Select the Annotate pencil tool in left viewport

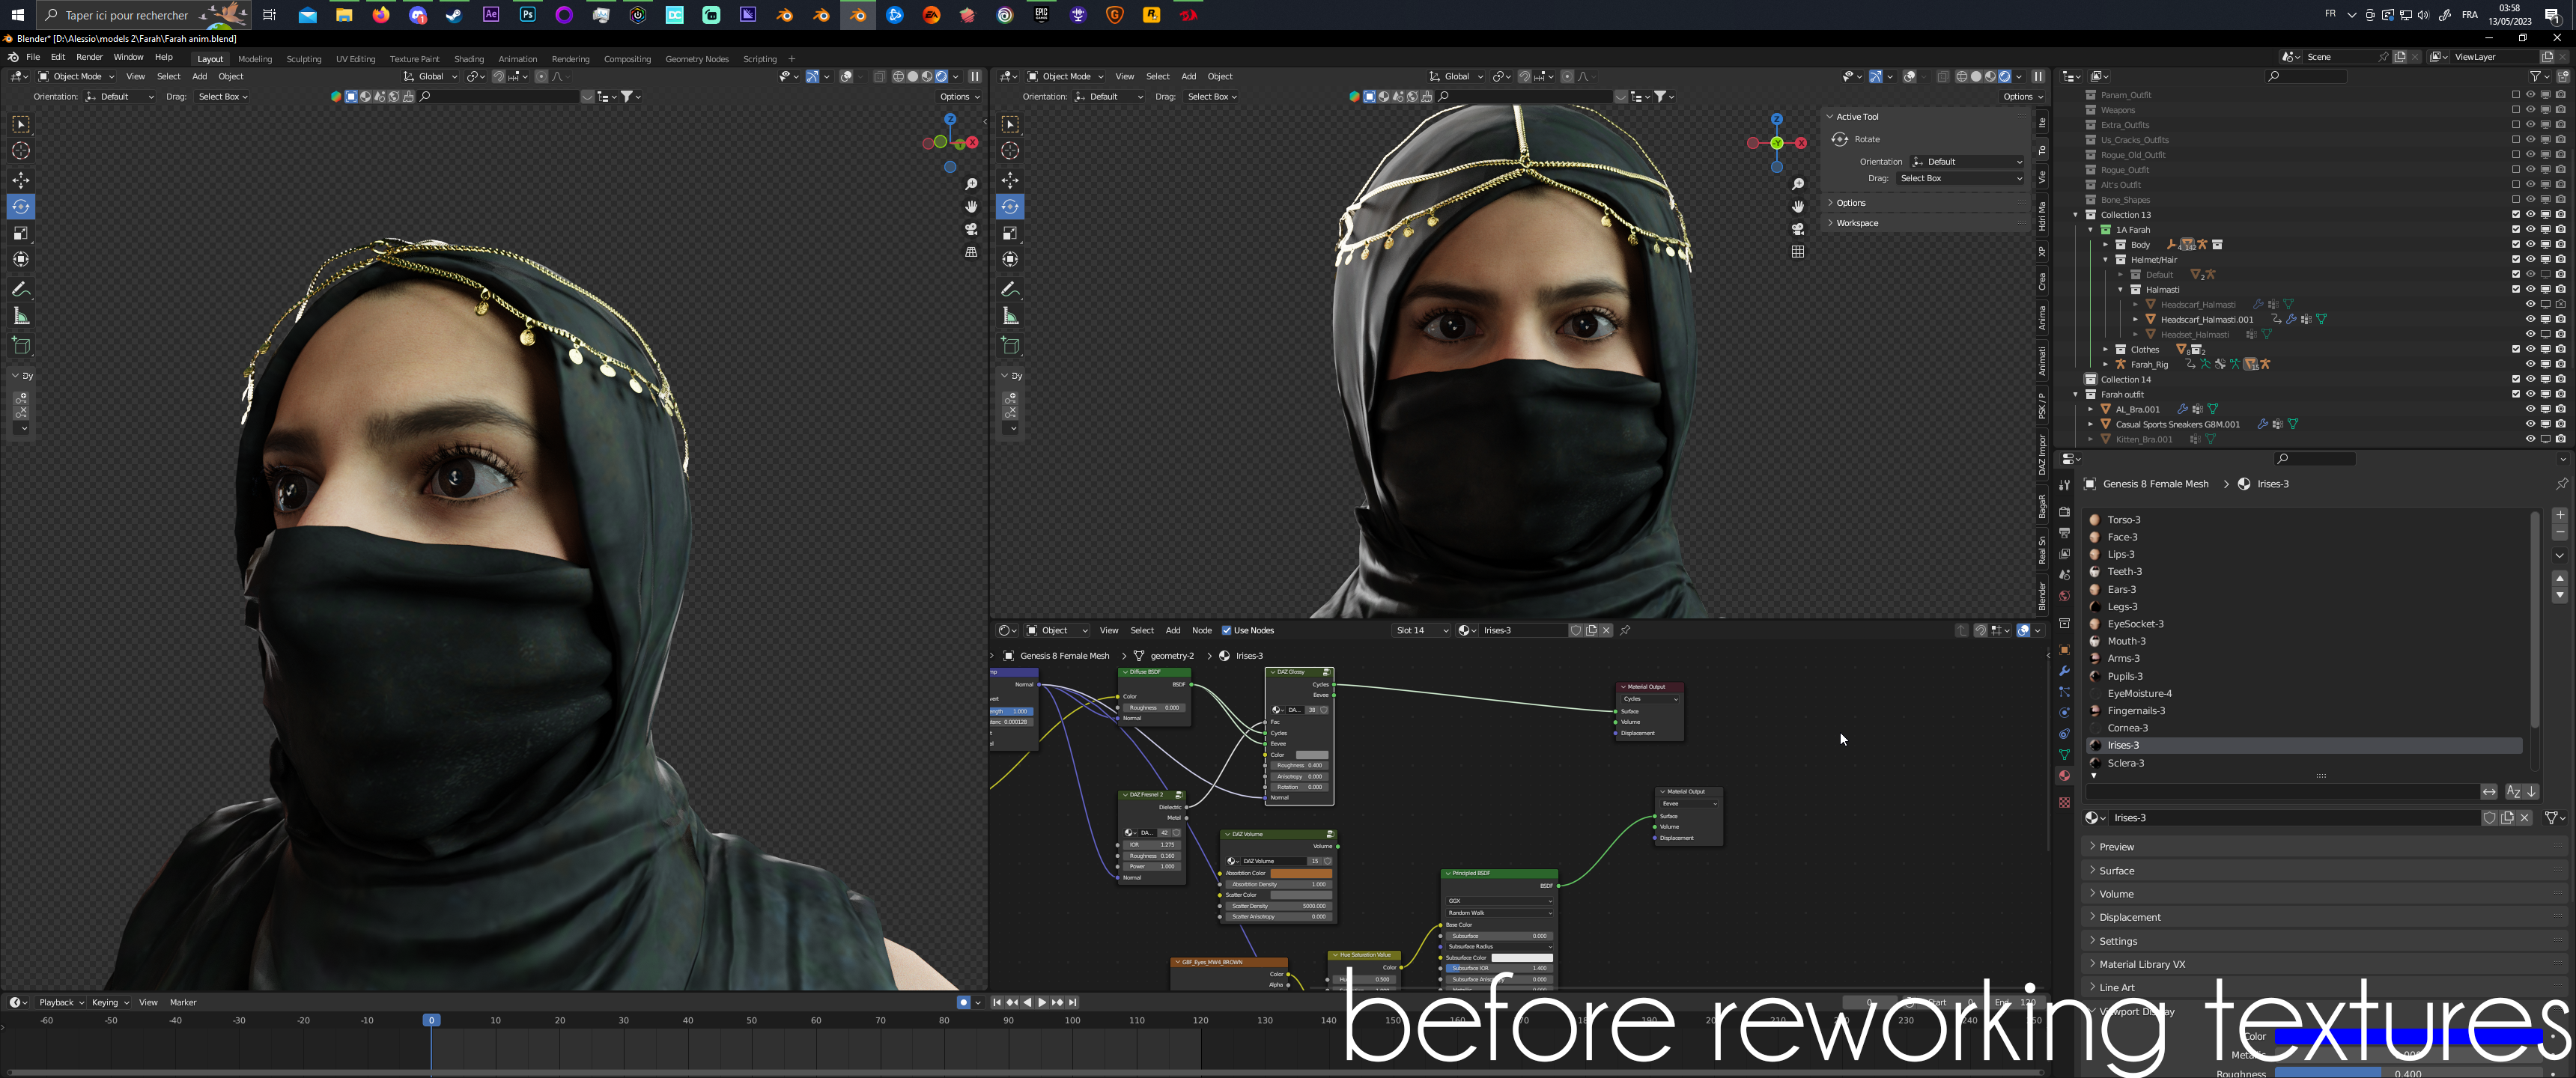coord(21,289)
